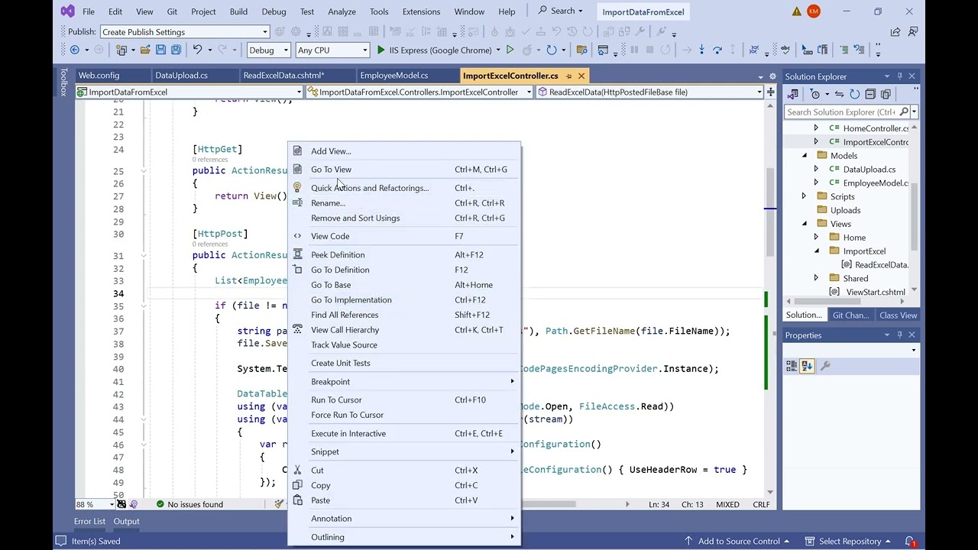Undo the last edit using toolbar
Image resolution: width=978 pixels, height=550 pixels.
pos(197,50)
